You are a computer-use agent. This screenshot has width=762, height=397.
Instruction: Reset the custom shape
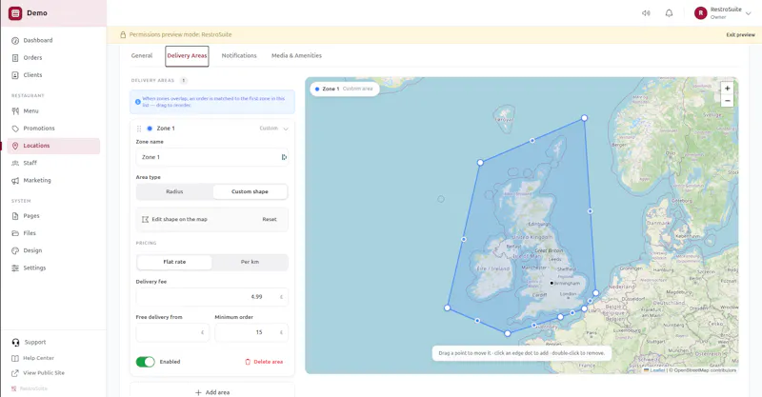[270, 220]
